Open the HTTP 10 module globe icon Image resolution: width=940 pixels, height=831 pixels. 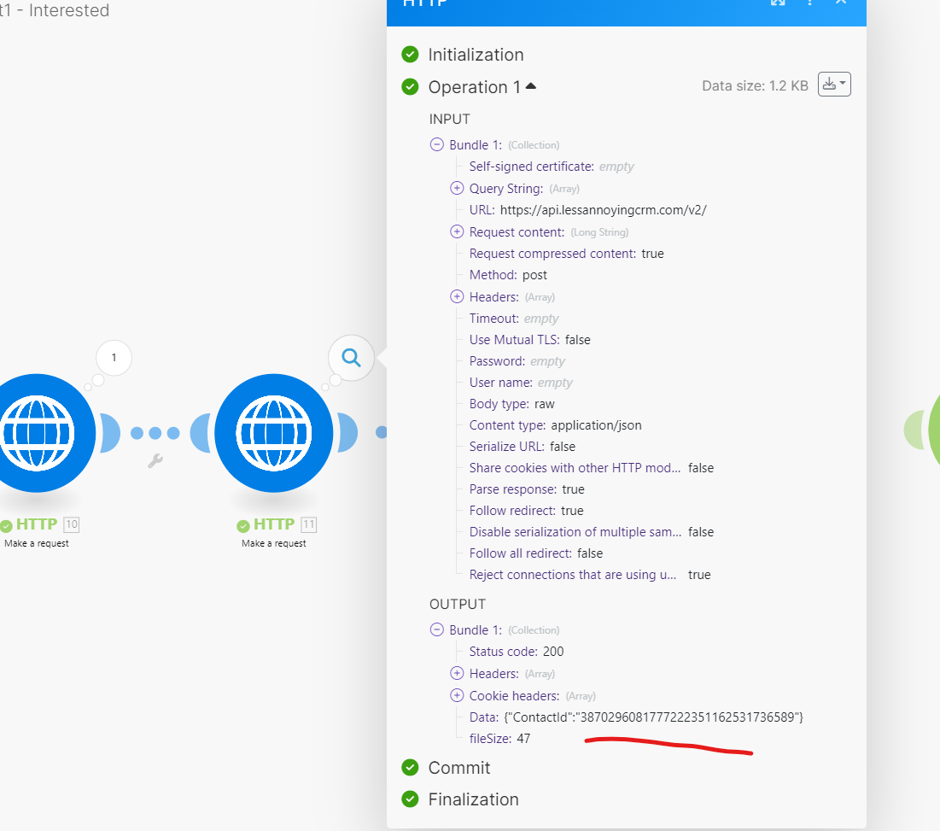(x=38, y=433)
